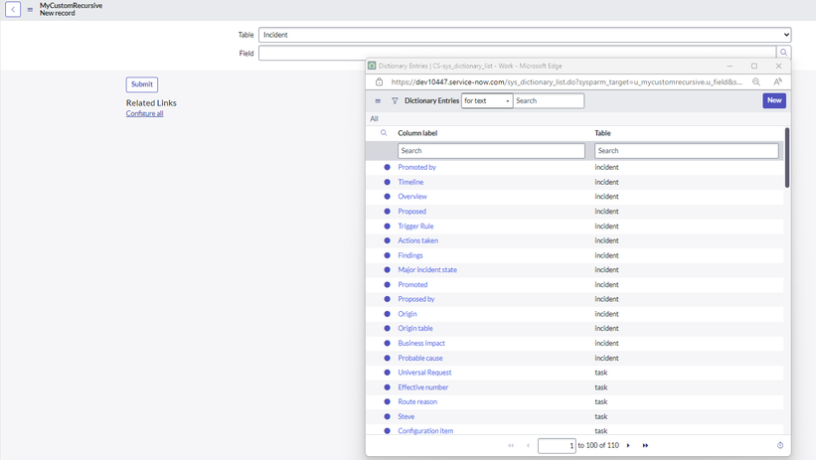The image size is (816, 460).
Task: Click the popup list vertical scrollbar
Action: click(x=787, y=158)
